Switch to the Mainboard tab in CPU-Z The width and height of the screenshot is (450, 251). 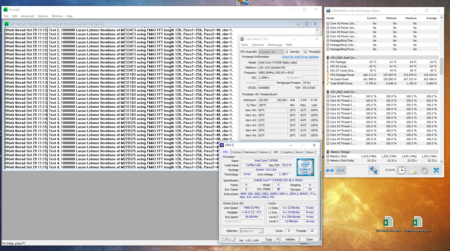pos(250,152)
